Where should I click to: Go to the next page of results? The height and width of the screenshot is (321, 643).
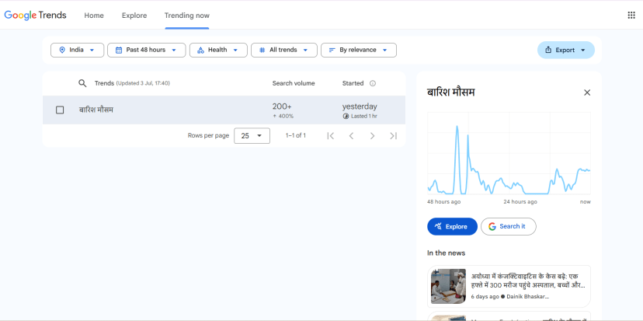(x=372, y=136)
